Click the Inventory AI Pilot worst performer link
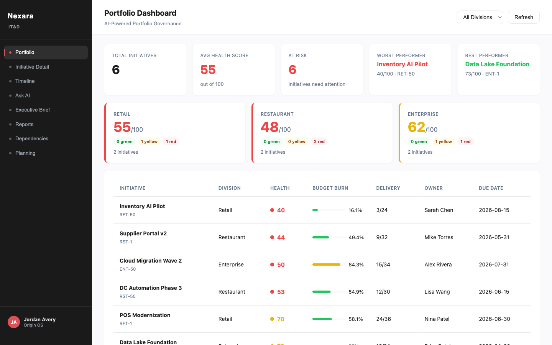 [x=402, y=64]
